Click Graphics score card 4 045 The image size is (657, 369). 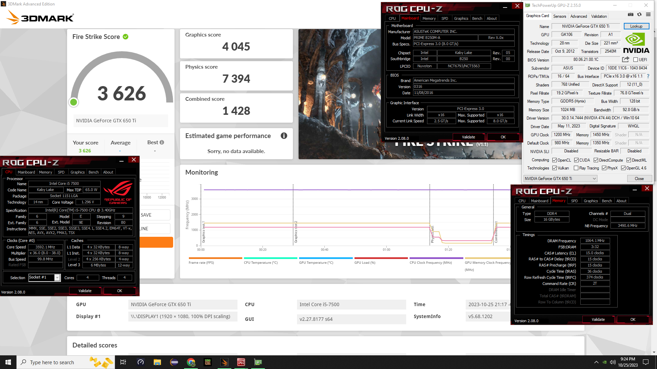(x=236, y=44)
